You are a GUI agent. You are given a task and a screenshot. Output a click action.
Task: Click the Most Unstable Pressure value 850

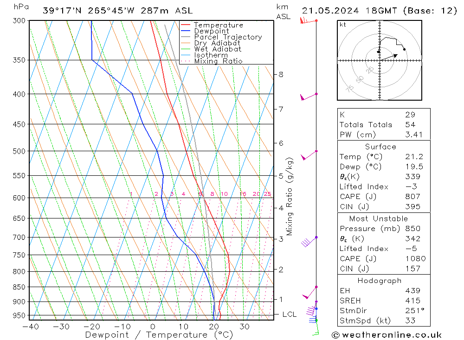pyautogui.click(x=412, y=229)
